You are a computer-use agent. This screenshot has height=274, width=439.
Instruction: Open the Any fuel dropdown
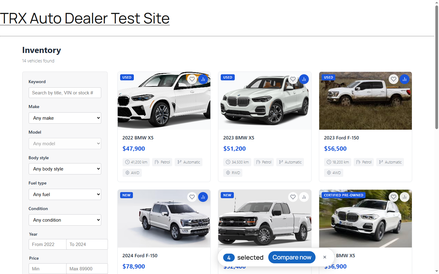pos(65,195)
